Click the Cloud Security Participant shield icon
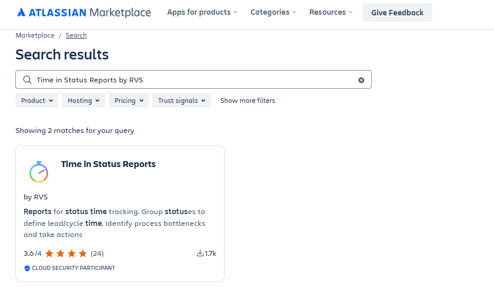The height and width of the screenshot is (297, 494). (27, 268)
